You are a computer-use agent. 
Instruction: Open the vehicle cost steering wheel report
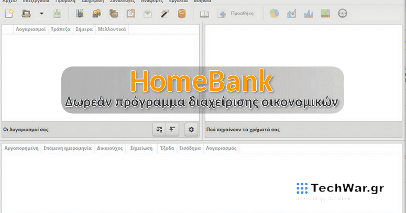click(343, 14)
